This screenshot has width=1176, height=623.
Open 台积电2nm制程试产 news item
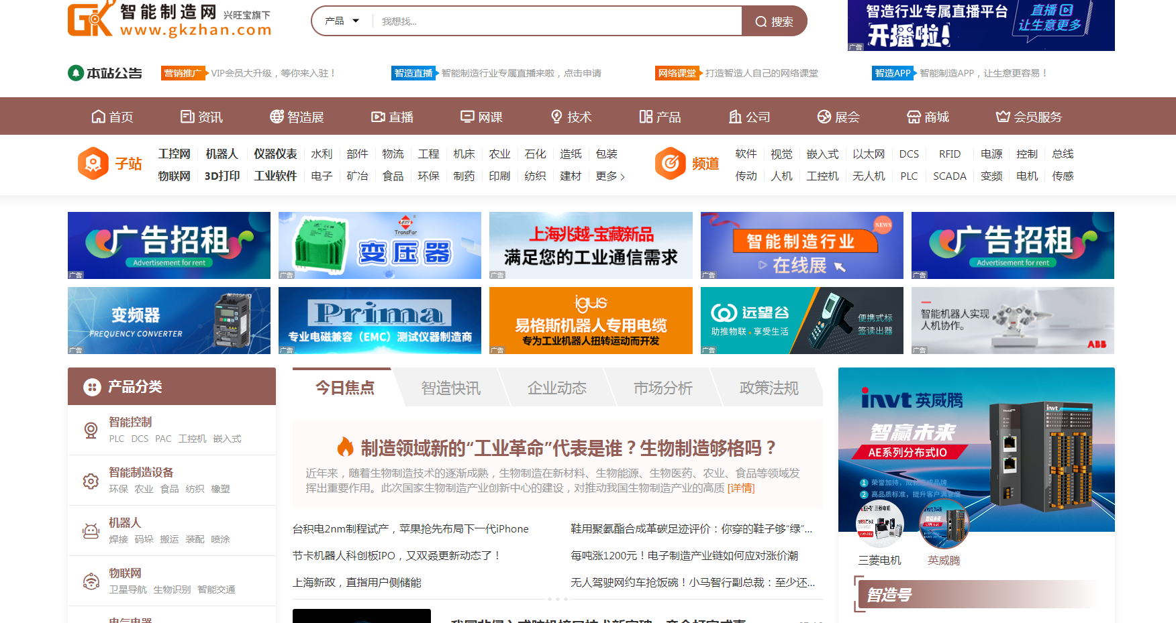[411, 529]
